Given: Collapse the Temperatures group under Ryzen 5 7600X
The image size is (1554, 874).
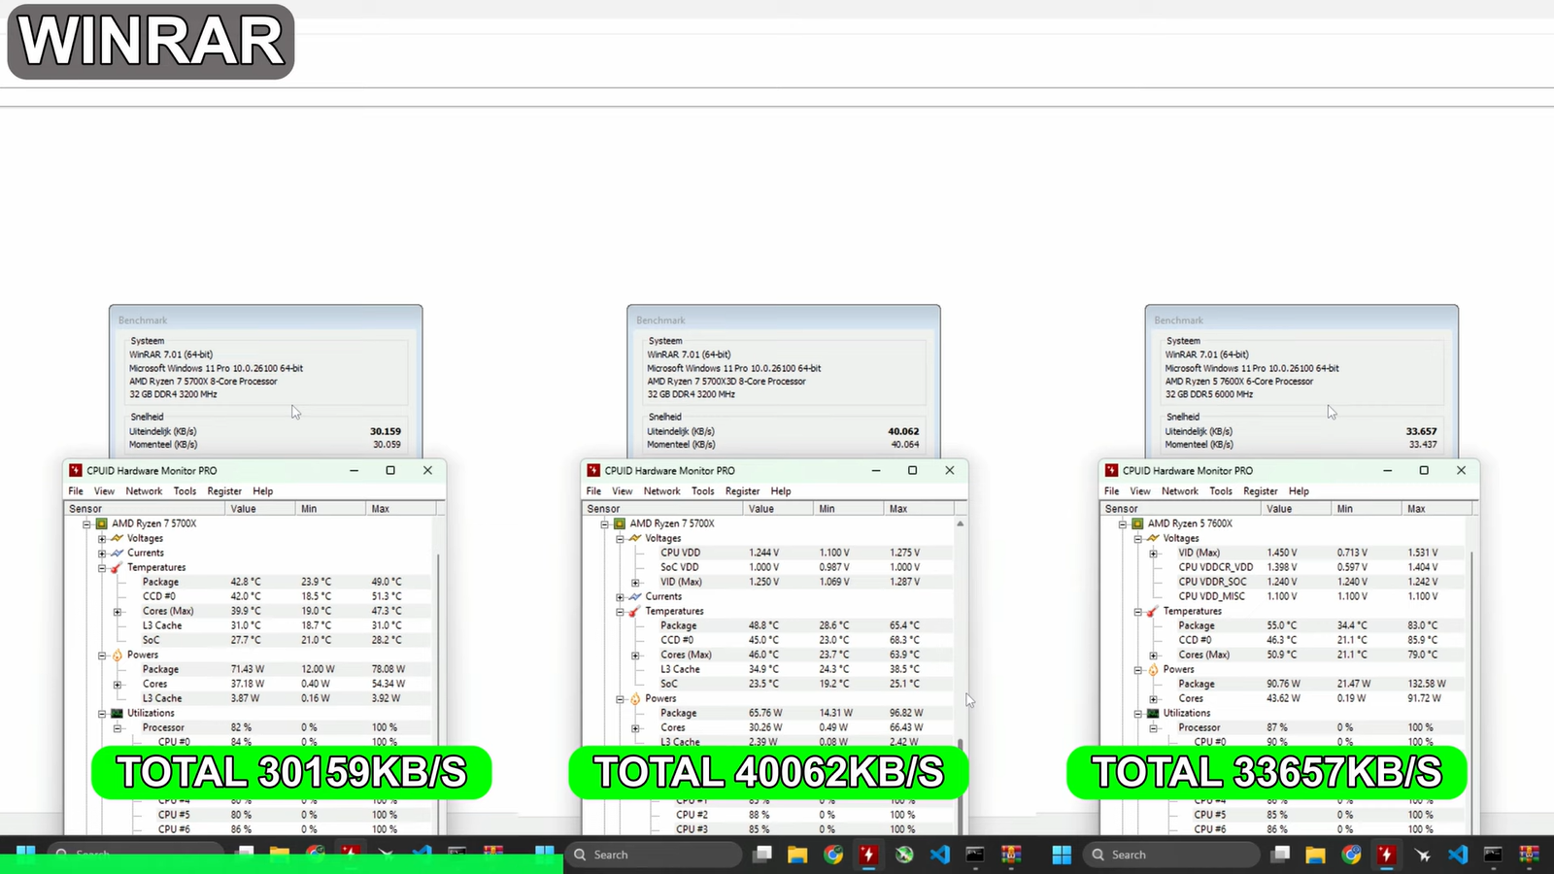Looking at the screenshot, I should pyautogui.click(x=1138, y=611).
